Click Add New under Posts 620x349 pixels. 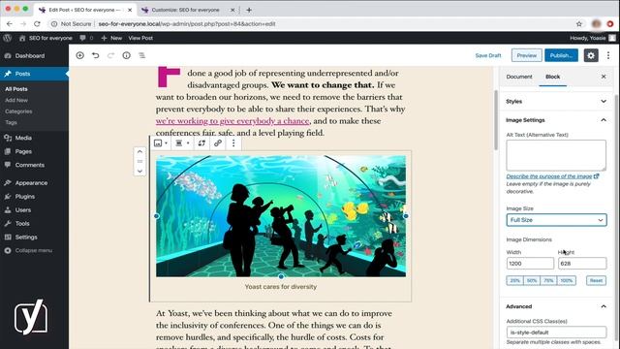(16, 100)
